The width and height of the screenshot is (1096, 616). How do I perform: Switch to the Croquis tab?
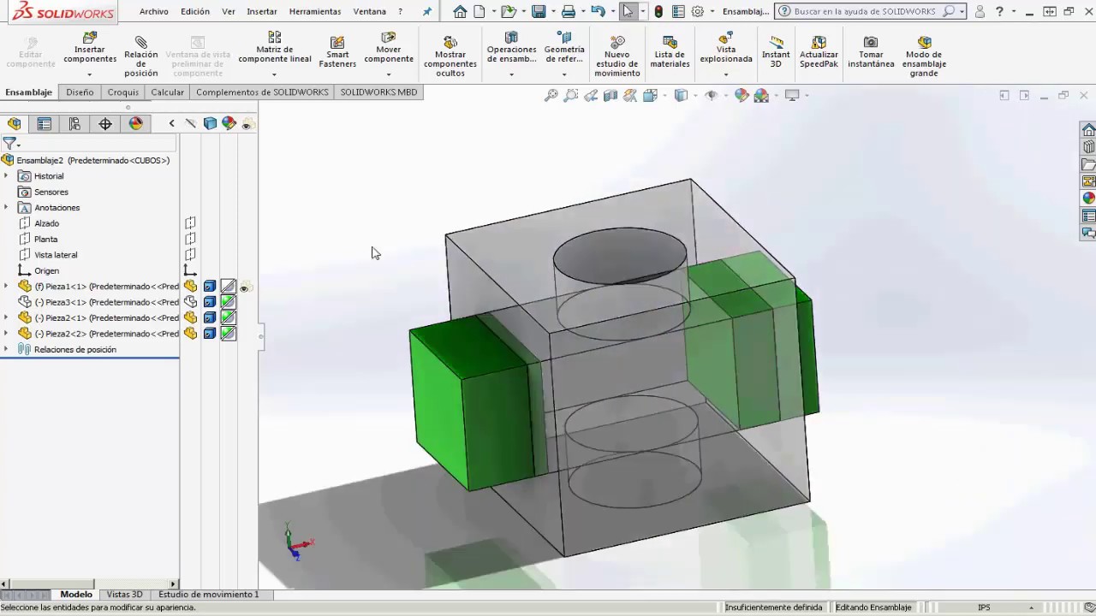(x=123, y=92)
